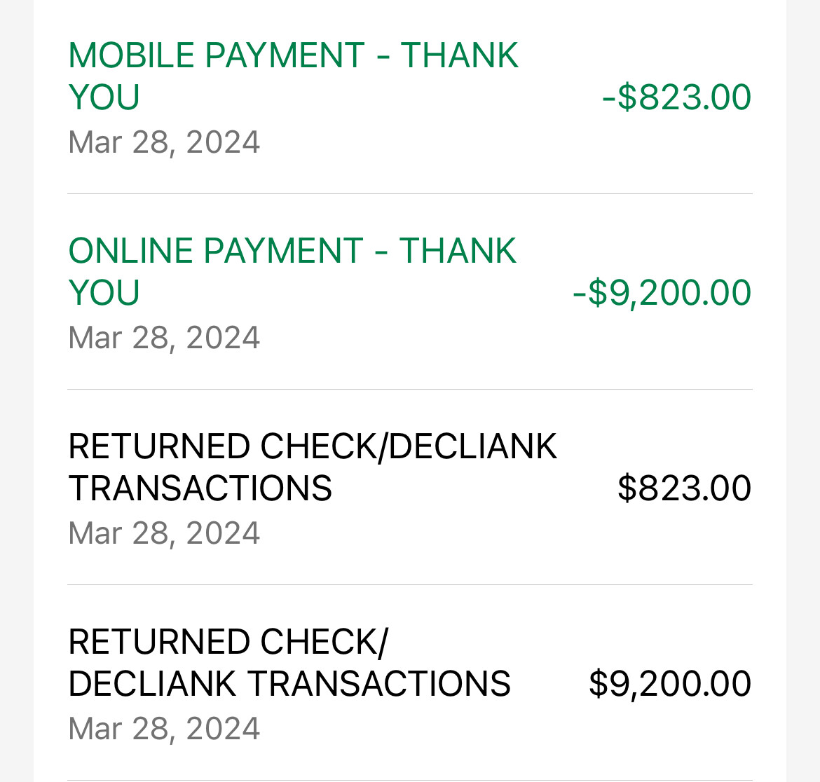Click the divider below the $823.00 returned check
820x782 pixels.
click(410, 585)
